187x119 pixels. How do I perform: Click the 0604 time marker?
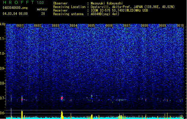click(73, 26)
